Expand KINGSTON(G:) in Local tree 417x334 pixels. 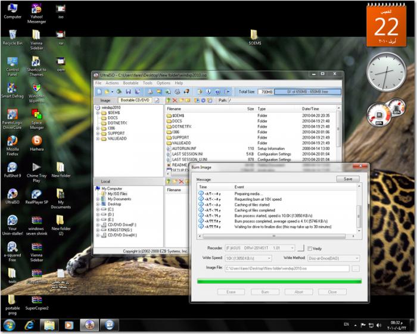(x=98, y=230)
